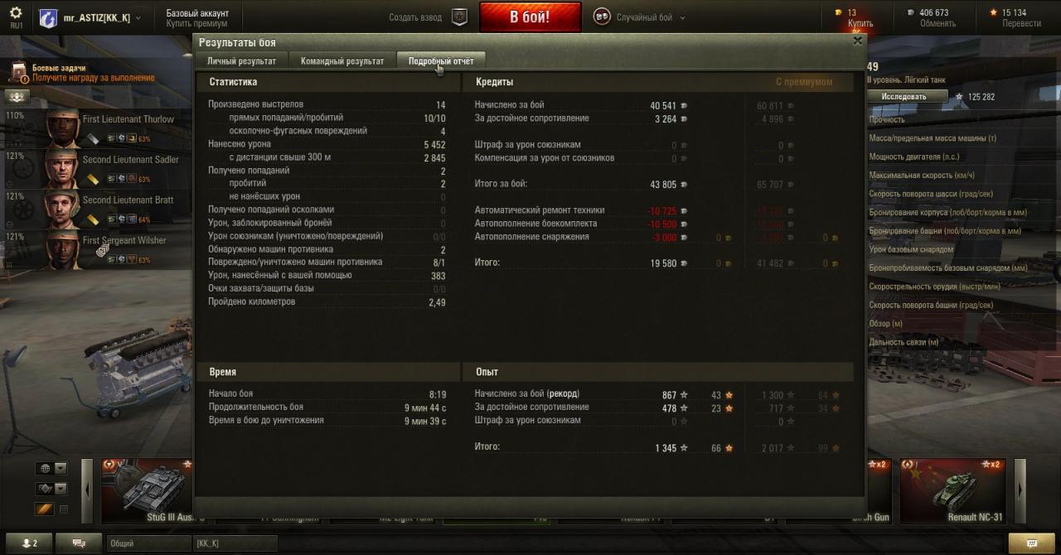Screen dimensions: 1061x555
Task: Open the contacts button showing 2
Action: (x=30, y=543)
